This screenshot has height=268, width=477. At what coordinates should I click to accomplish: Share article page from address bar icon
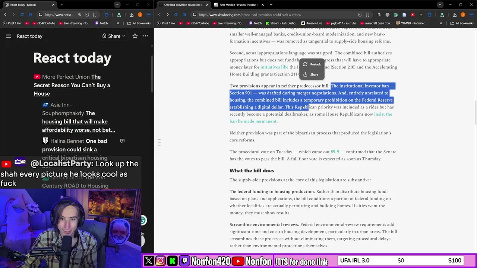[360, 15]
